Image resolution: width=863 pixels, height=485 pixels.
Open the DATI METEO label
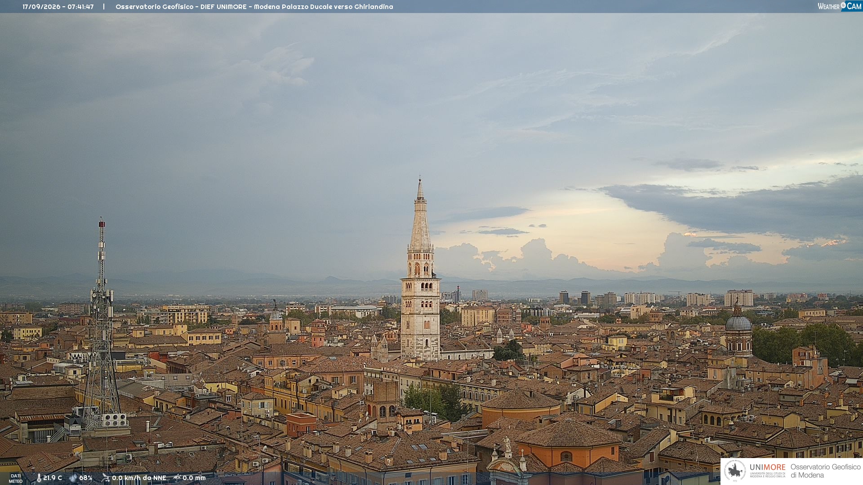click(16, 478)
